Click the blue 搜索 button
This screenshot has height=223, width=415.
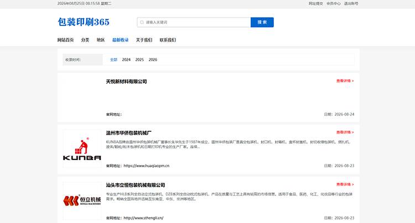262,22
